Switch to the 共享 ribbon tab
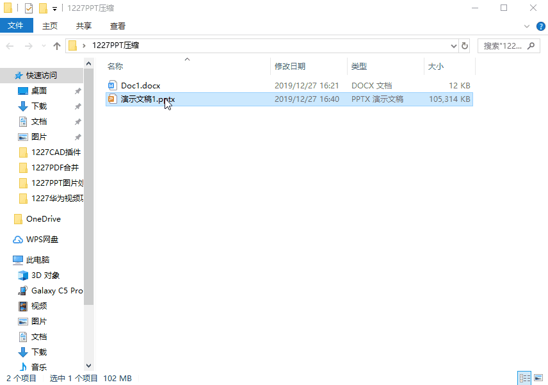The image size is (548, 385). pos(83,26)
